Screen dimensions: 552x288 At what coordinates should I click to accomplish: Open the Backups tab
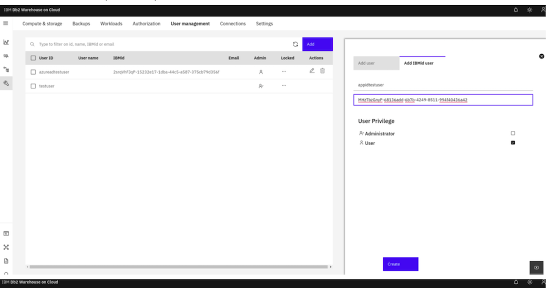[81, 24]
